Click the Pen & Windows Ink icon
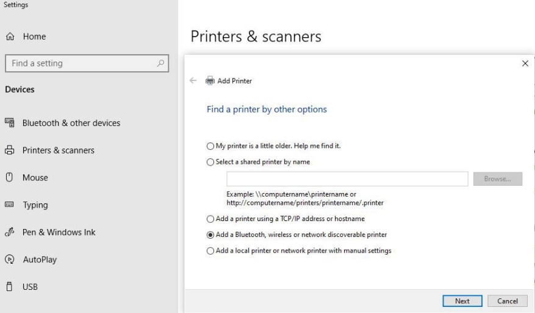The width and height of the screenshot is (535, 313). (10, 232)
